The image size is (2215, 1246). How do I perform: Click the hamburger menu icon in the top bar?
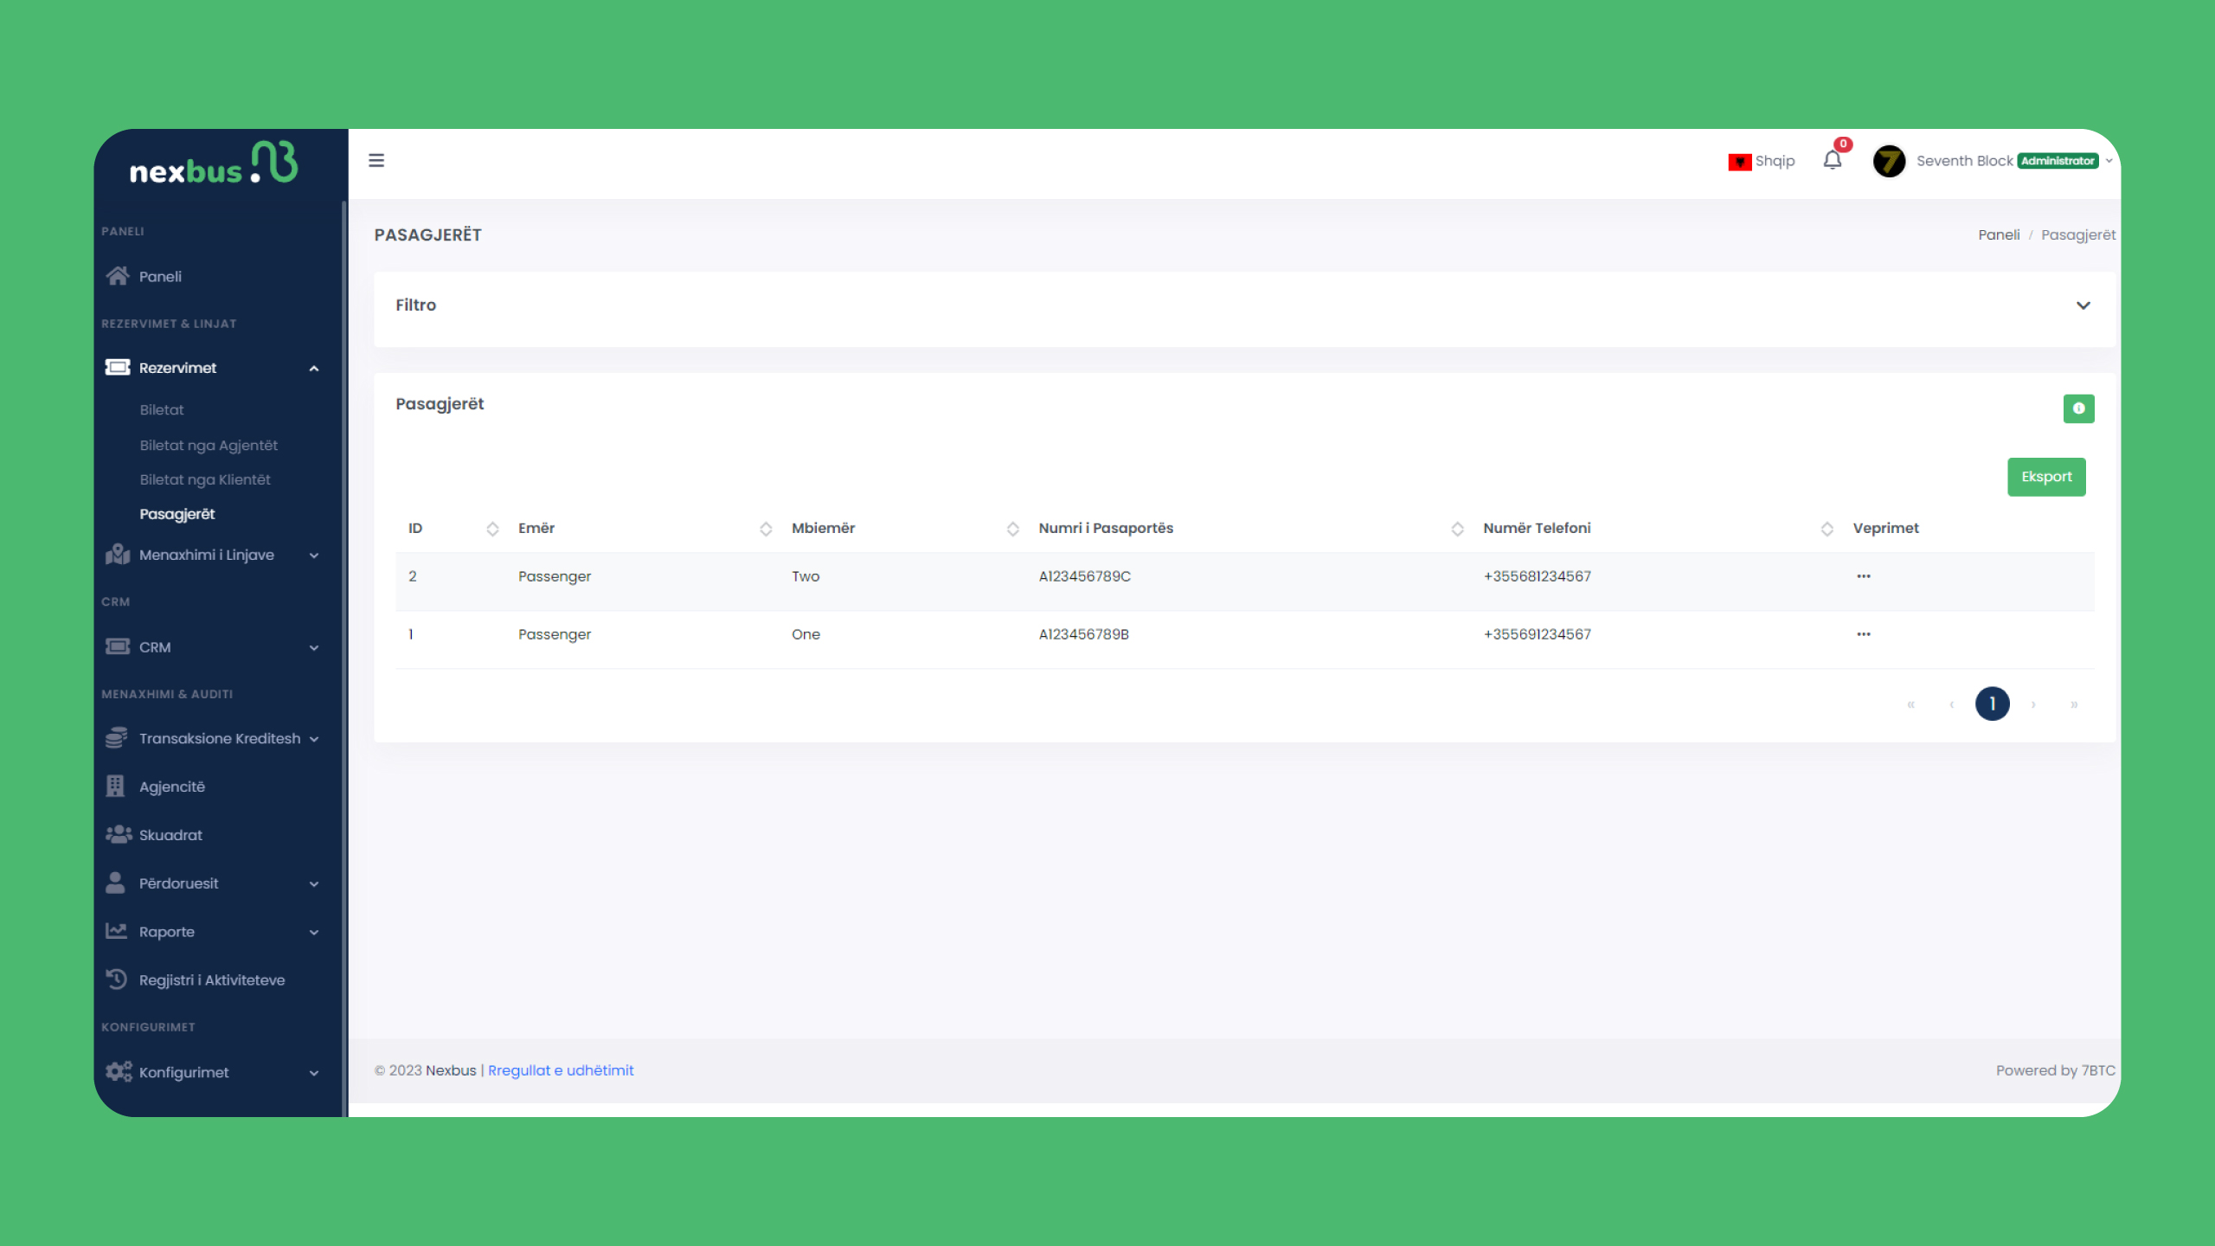click(x=376, y=161)
